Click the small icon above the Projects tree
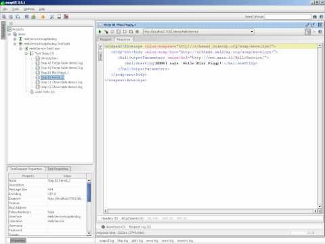This screenshot has width=325, height=244. (x=11, y=24)
